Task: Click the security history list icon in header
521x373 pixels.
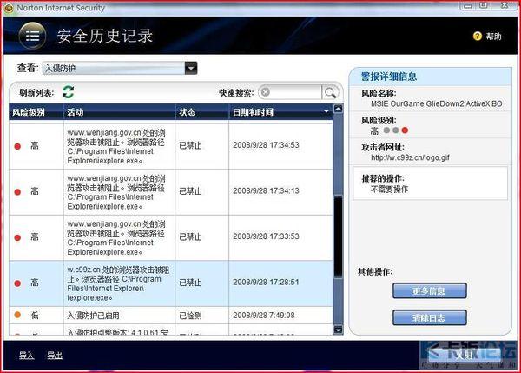Action: (32, 36)
